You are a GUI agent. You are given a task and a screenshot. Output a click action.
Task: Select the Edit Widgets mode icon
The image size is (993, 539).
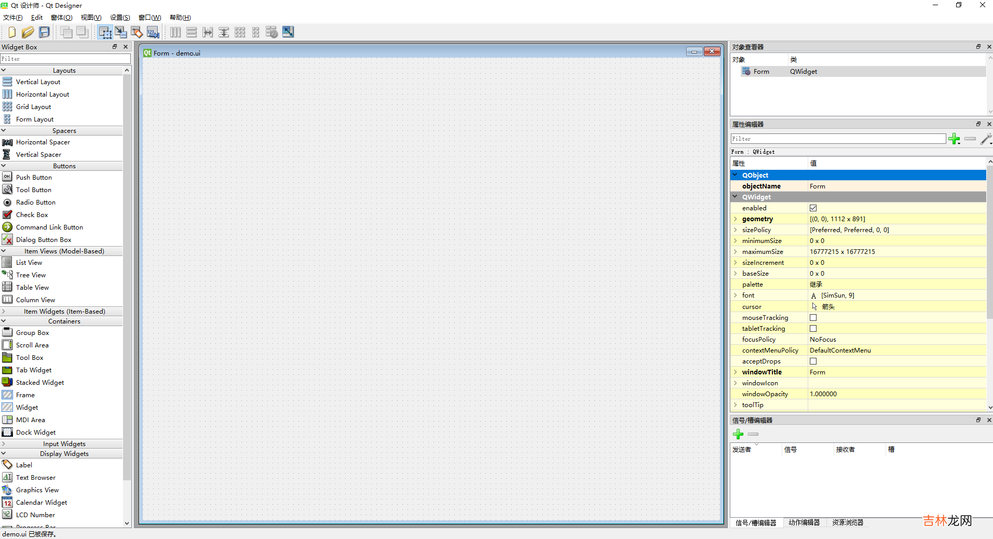click(105, 32)
